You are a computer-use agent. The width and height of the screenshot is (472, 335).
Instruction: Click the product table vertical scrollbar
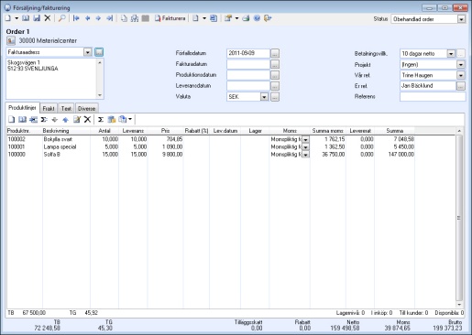[459, 218]
